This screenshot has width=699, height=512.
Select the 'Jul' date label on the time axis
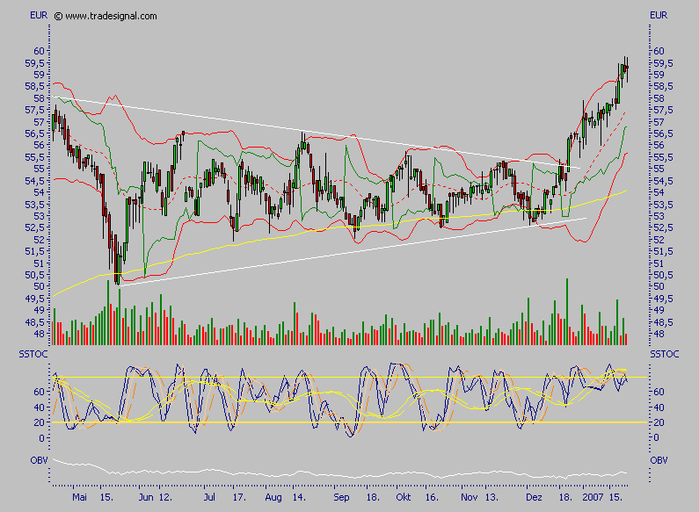tap(209, 497)
